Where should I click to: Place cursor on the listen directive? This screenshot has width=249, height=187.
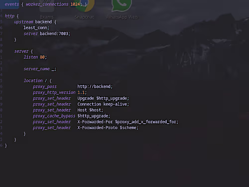(31, 57)
